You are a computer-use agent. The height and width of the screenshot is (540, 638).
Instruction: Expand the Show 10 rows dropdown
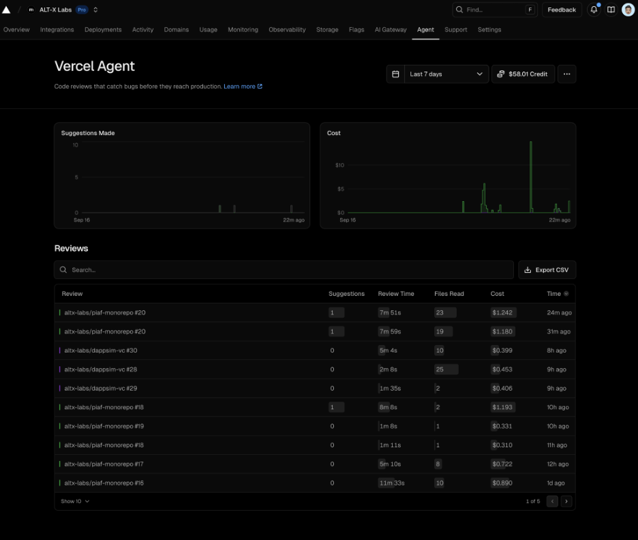point(75,501)
